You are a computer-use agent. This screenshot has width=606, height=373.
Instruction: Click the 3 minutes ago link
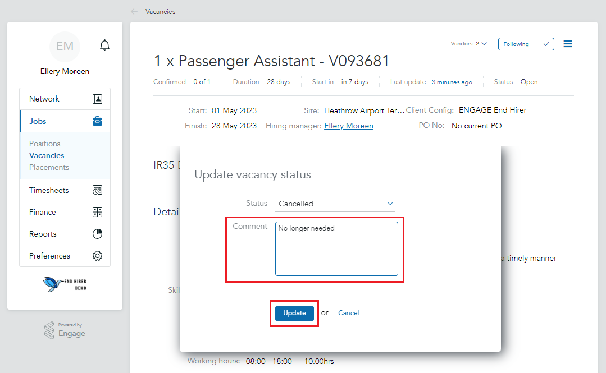tap(452, 82)
